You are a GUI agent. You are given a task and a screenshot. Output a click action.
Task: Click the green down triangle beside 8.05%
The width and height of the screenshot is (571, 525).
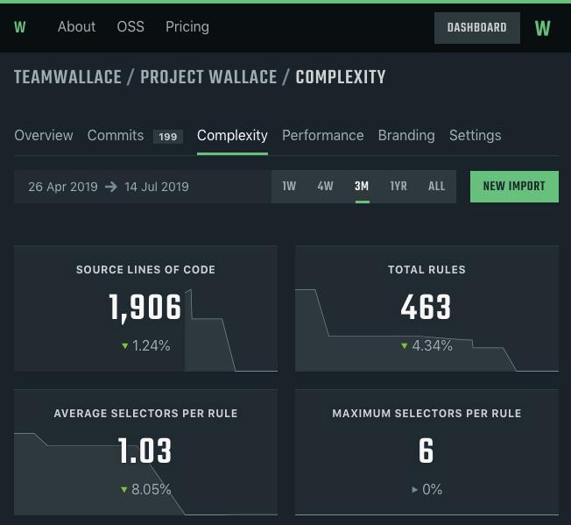[123, 490]
